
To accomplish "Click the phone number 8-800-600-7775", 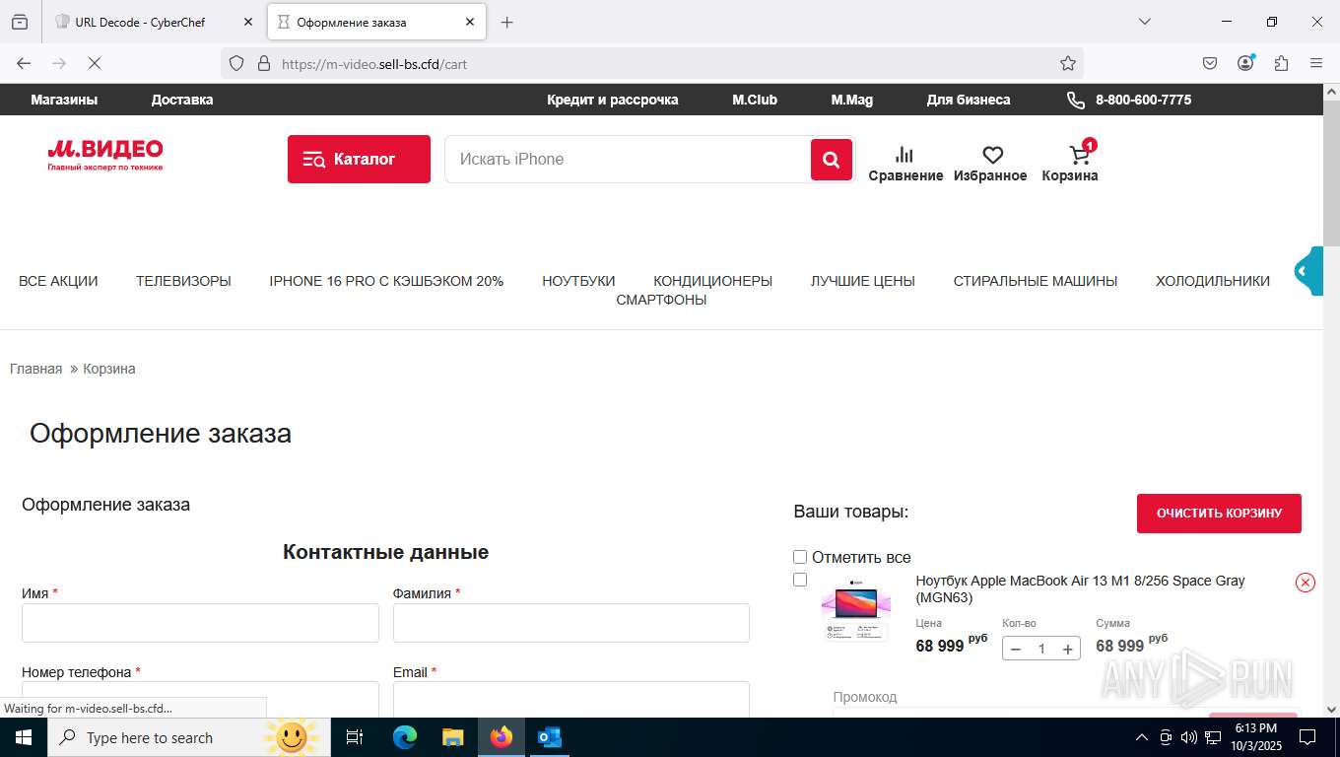I will click(x=1143, y=100).
